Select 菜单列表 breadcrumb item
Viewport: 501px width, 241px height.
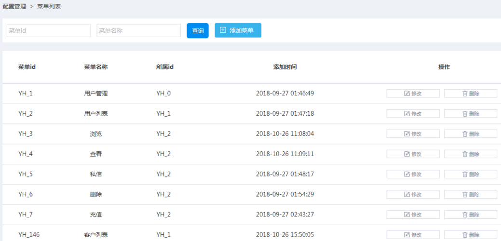[49, 7]
